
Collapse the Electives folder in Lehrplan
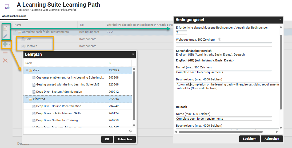click(27, 99)
